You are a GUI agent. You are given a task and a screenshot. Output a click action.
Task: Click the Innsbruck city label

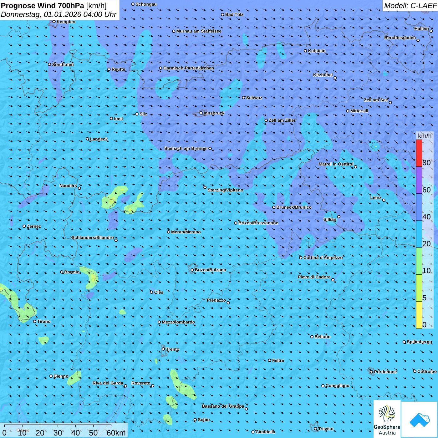pyautogui.click(x=214, y=113)
